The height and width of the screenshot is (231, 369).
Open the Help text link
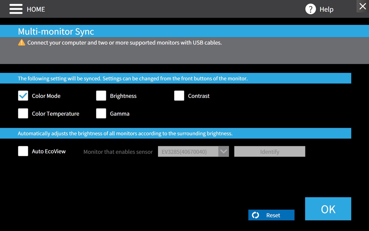[326, 9]
